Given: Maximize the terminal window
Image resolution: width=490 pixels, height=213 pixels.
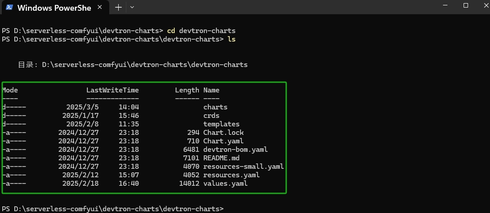Looking at the screenshot, I should tap(466, 6).
